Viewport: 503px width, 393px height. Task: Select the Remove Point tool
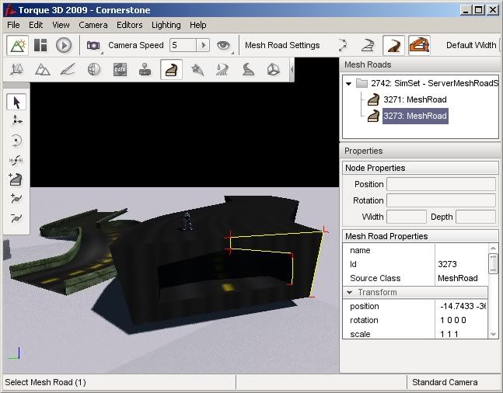[x=17, y=218]
